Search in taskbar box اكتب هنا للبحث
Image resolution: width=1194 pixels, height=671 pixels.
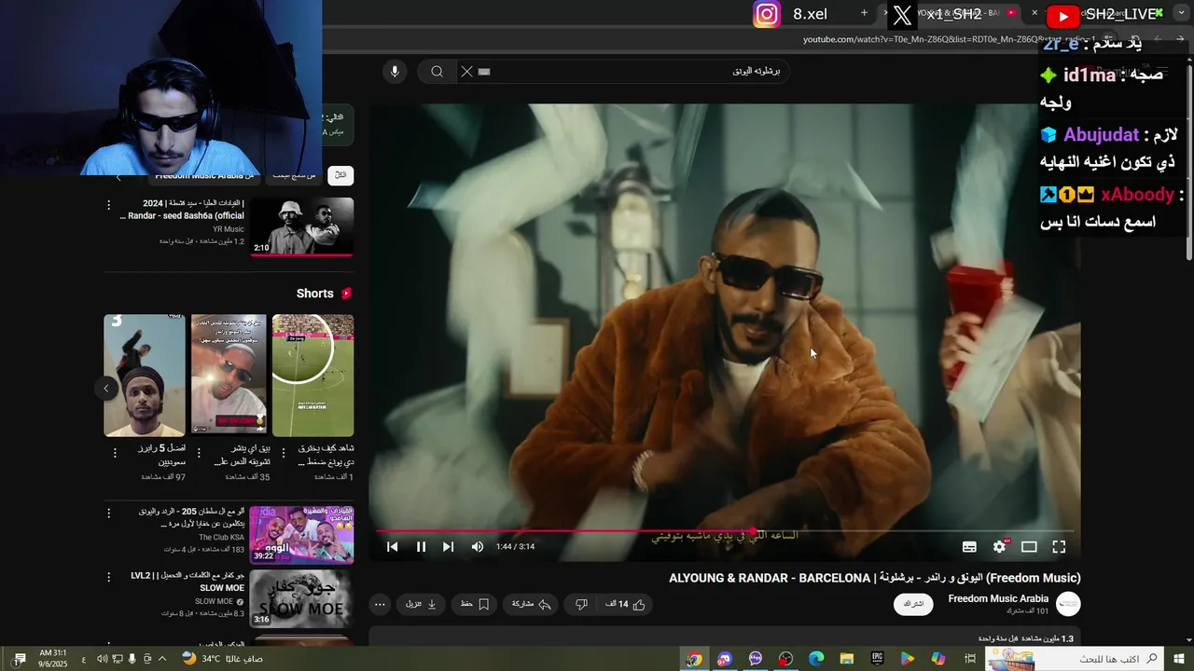coord(1074,659)
